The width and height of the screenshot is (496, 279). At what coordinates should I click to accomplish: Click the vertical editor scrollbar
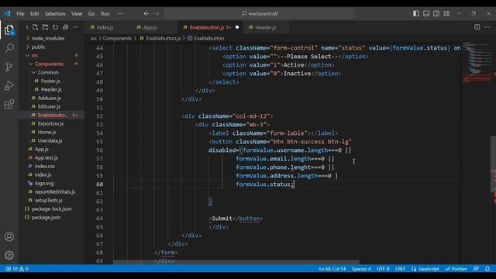coord(493,164)
